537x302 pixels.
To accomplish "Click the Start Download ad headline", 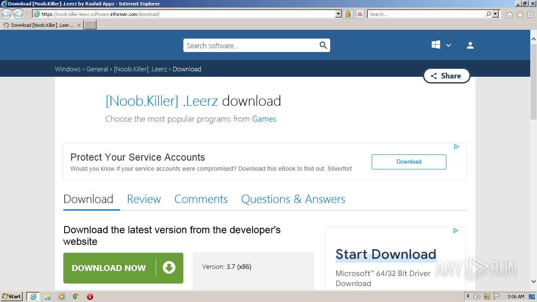I will [386, 254].
